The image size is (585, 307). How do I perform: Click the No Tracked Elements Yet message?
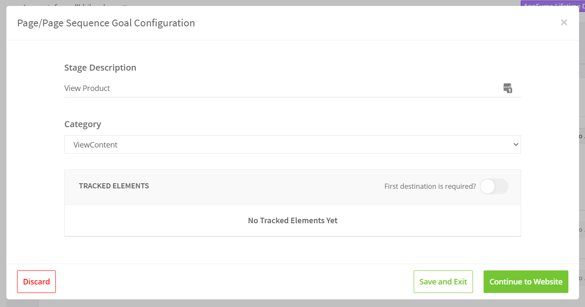(x=293, y=220)
